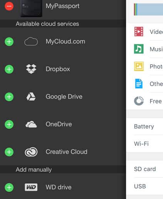Select the OneDrive label
This screenshot has width=163, height=199.
[59, 124]
